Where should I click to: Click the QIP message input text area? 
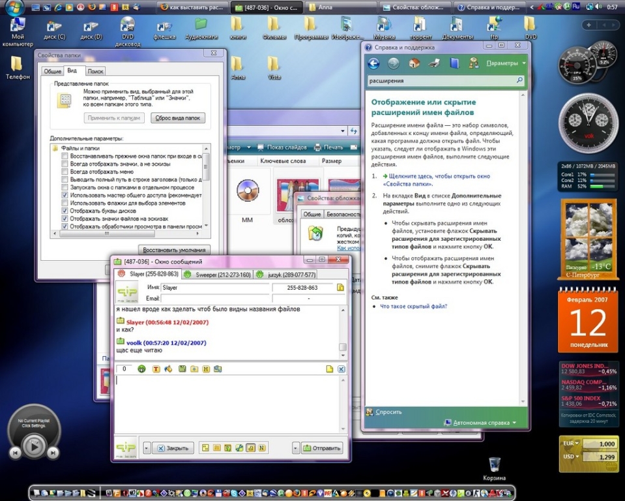[x=227, y=404]
